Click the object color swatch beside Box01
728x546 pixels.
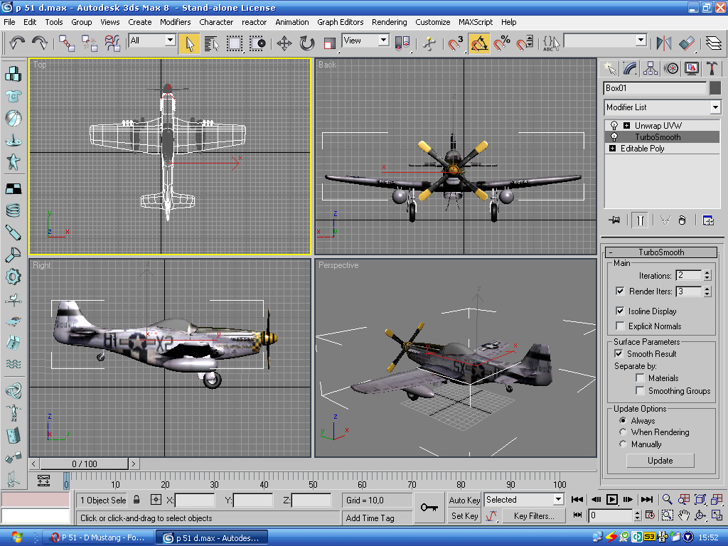714,88
